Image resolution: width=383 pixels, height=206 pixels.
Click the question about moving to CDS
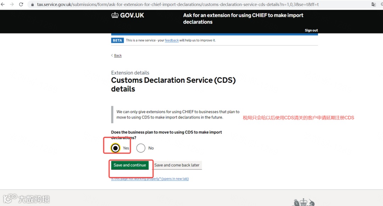166,135
